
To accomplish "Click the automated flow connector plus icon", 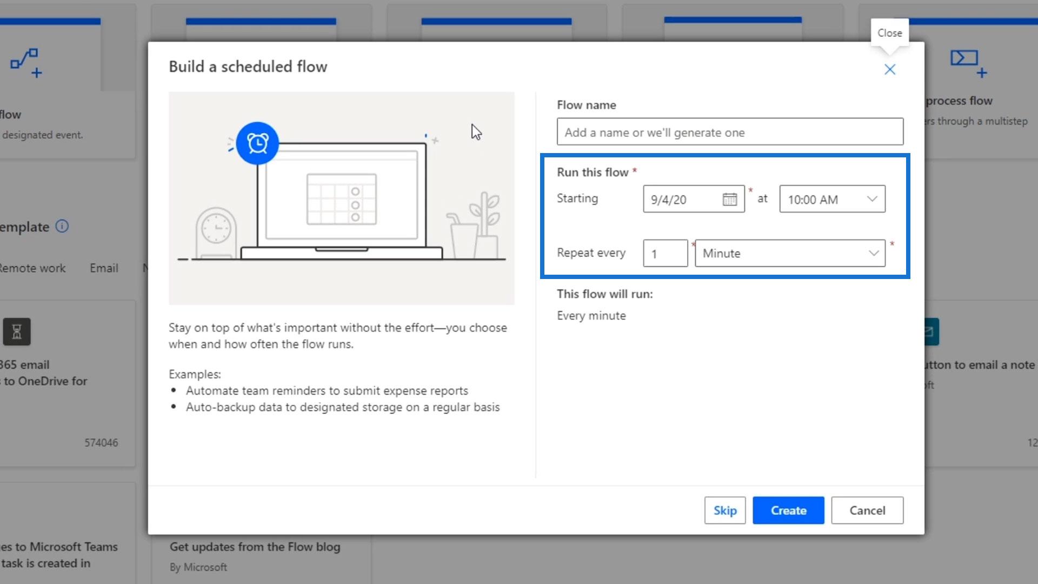I will tap(26, 62).
